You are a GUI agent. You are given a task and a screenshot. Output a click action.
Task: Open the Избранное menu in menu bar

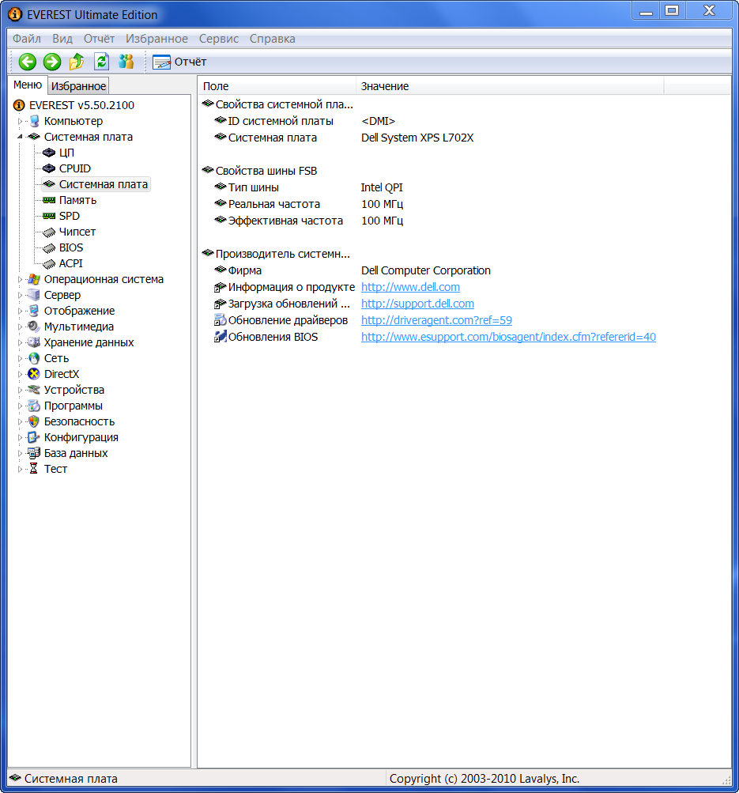[x=156, y=39]
